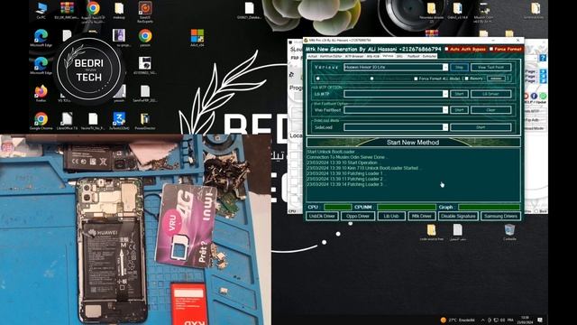Image resolution: width=577 pixels, height=325 pixels.
Task: Click Start button in SideLoad row
Action: pos(481,127)
